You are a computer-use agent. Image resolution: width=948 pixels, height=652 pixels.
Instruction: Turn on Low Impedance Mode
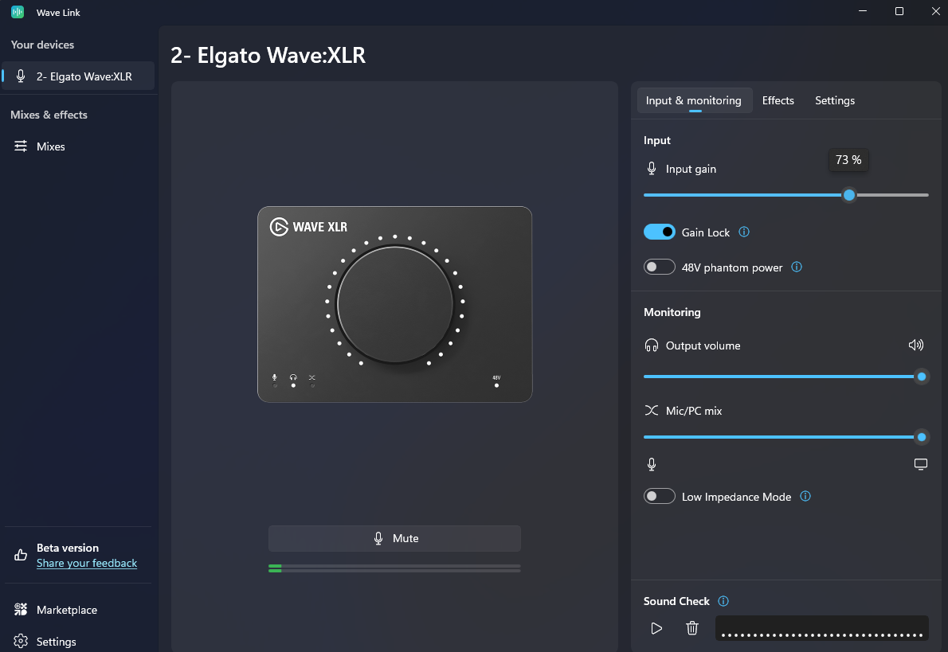click(659, 496)
